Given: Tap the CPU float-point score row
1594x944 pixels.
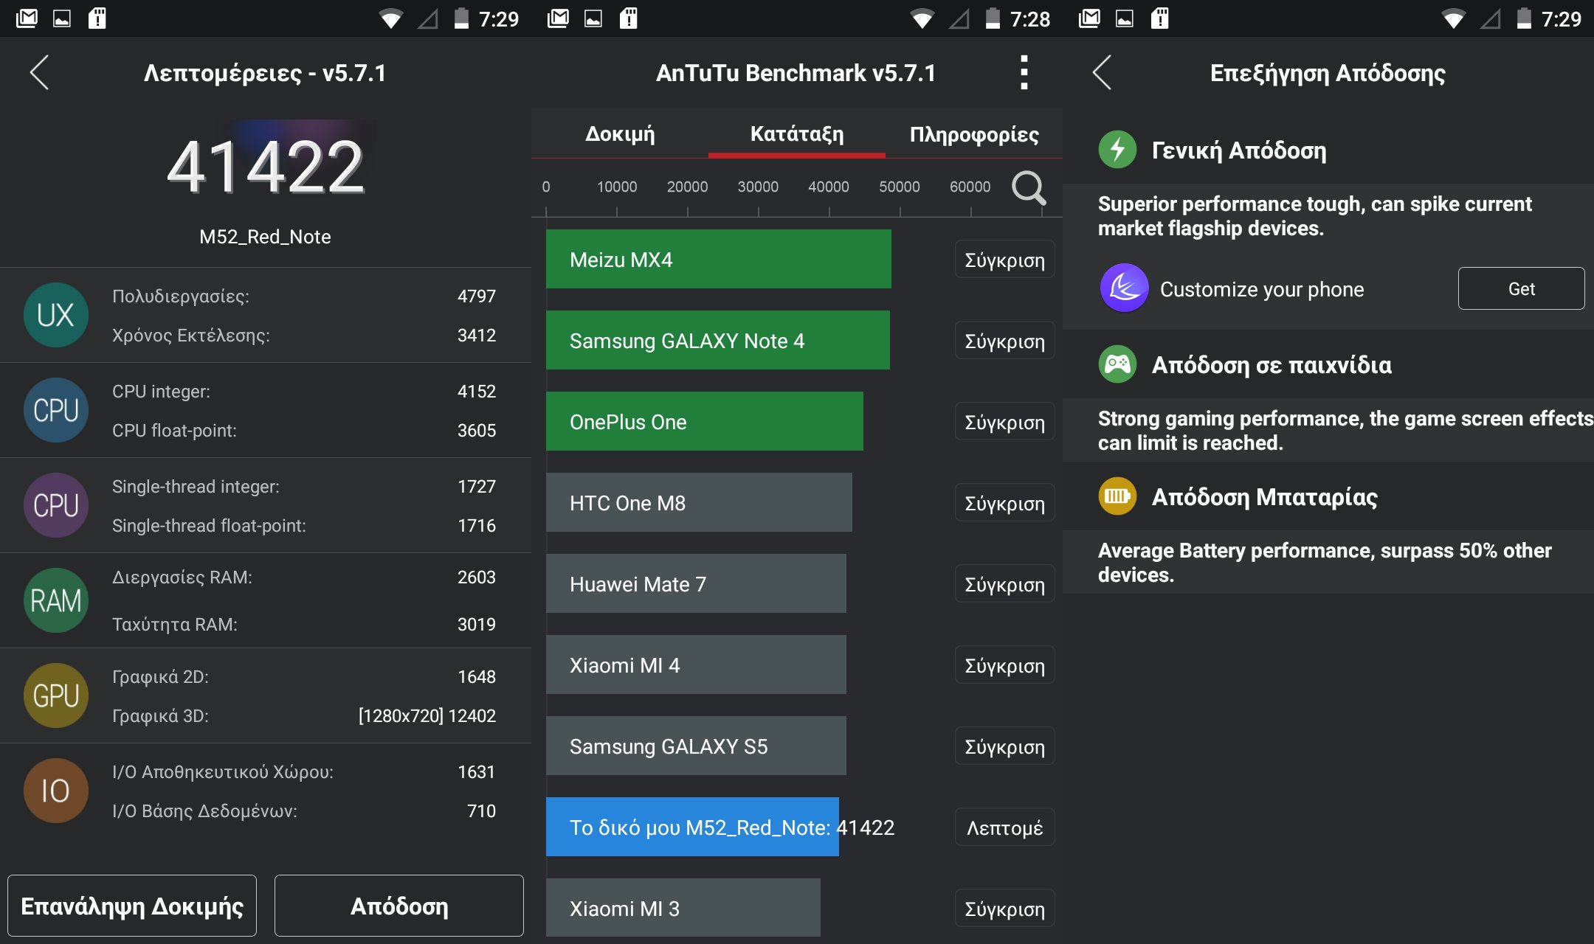Looking at the screenshot, I should click(304, 430).
